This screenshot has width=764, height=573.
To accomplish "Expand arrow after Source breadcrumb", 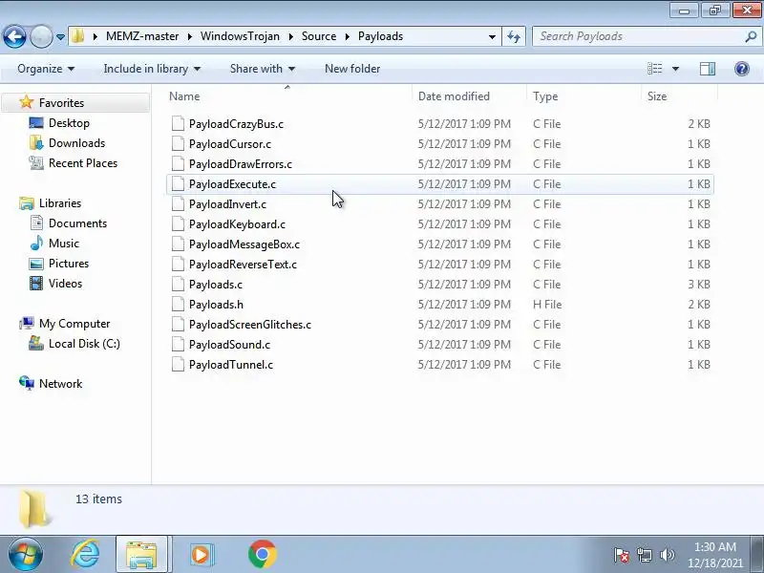I will point(348,36).
